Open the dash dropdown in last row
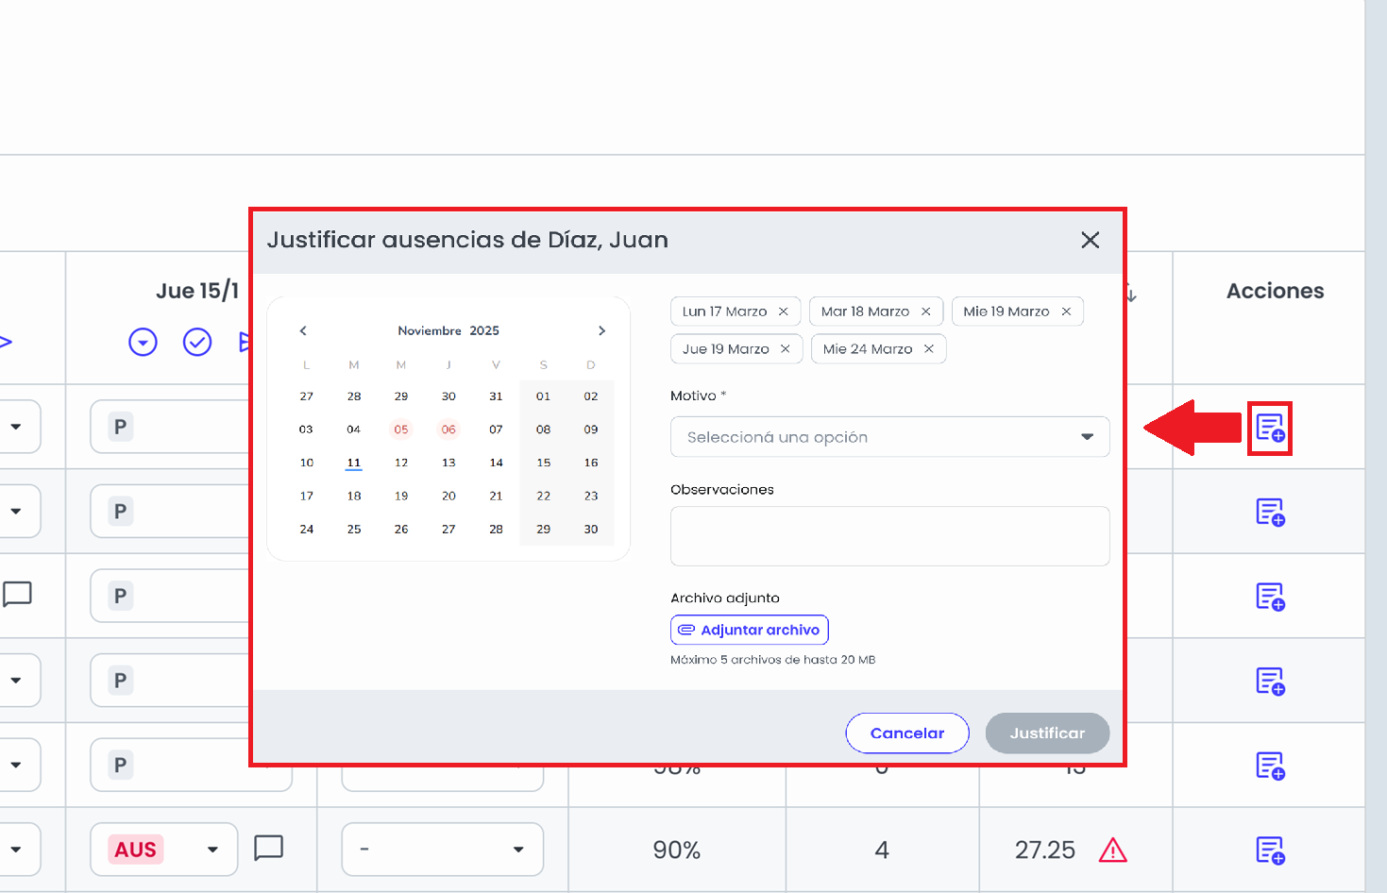Screen dimensions: 1387x893 (x=442, y=850)
